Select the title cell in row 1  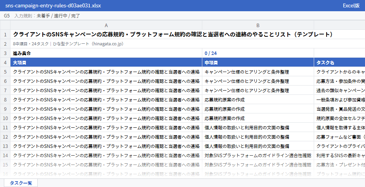[173, 34]
